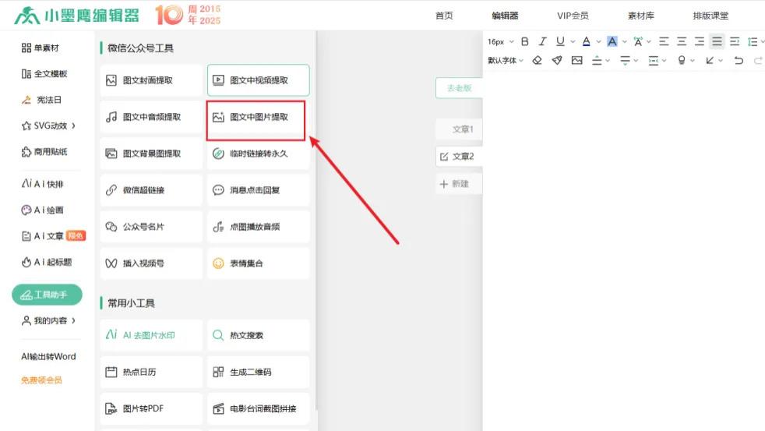Select the justify align icon

(717, 41)
